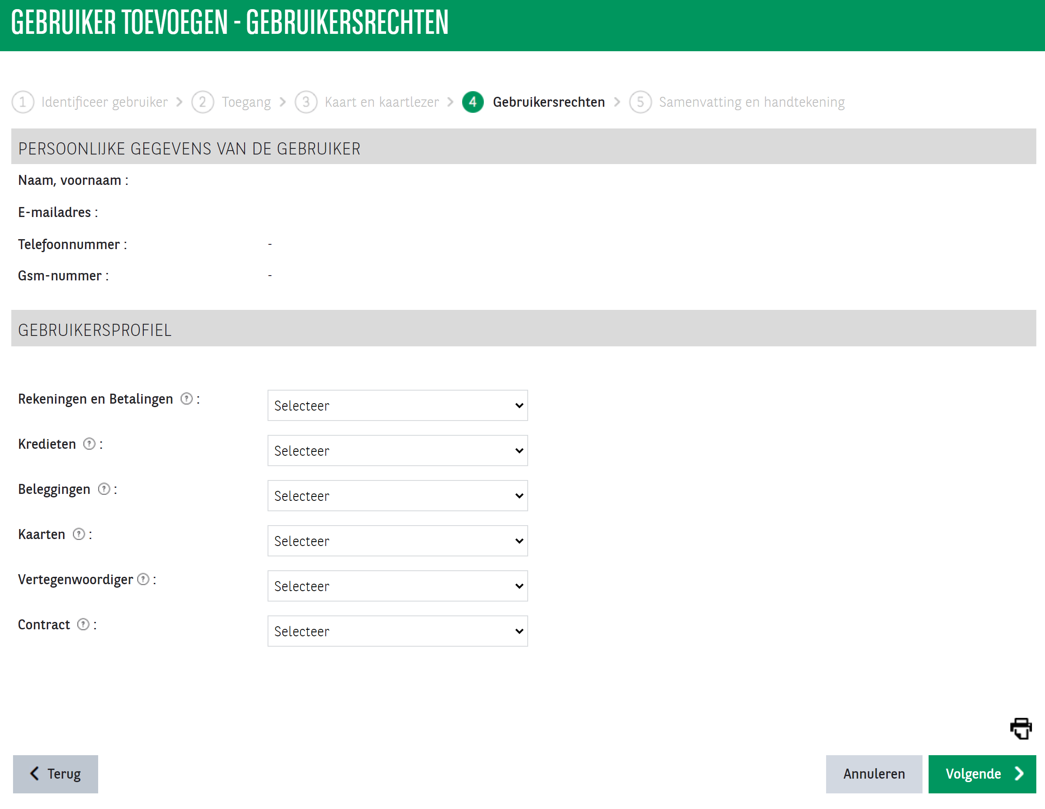Open Rekeningen en Betalingen dropdown
Image resolution: width=1045 pixels, height=809 pixels.
pyautogui.click(x=397, y=405)
